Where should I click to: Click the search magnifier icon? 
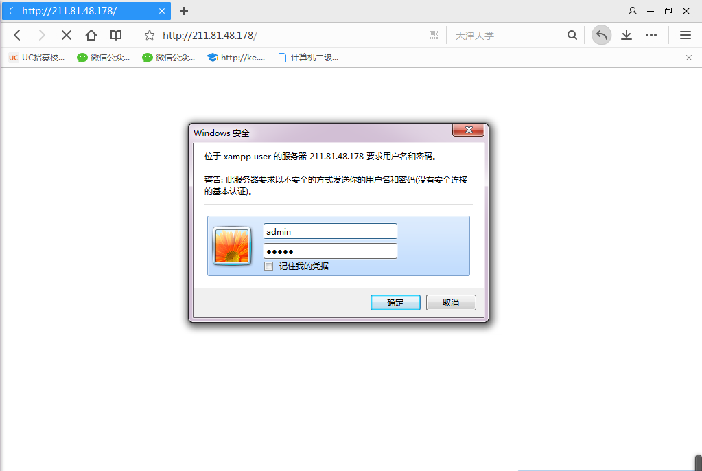coord(572,35)
